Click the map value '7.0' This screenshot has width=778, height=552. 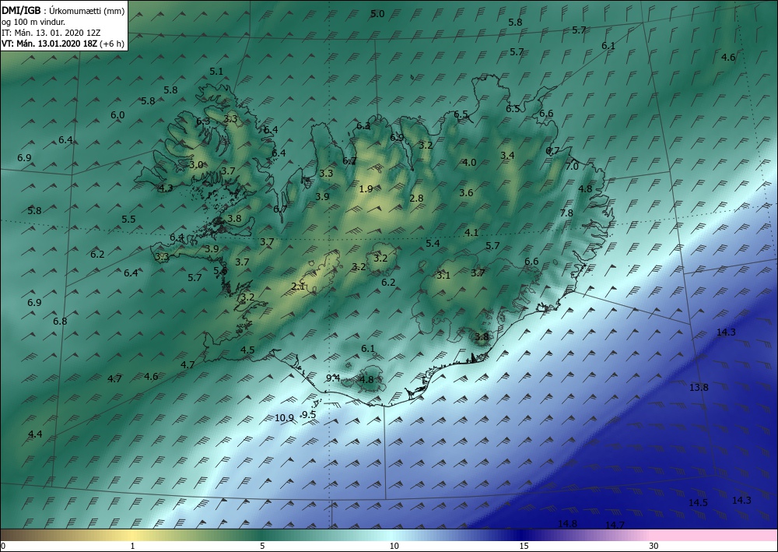coord(572,167)
